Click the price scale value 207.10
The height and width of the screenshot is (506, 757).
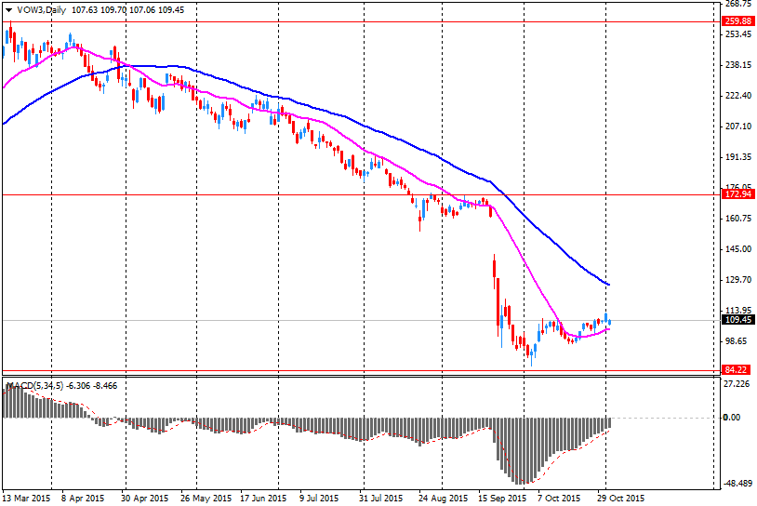tap(738, 126)
